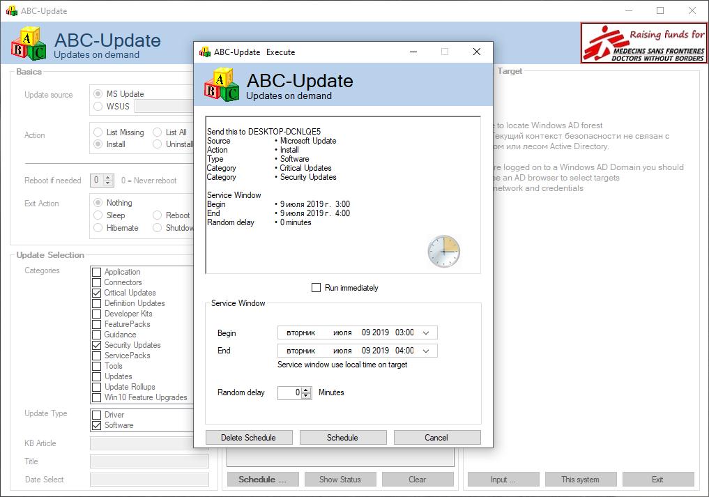Click 'Service window use local time on target' text
Viewport: 709px width, 497px height.
(x=342, y=365)
